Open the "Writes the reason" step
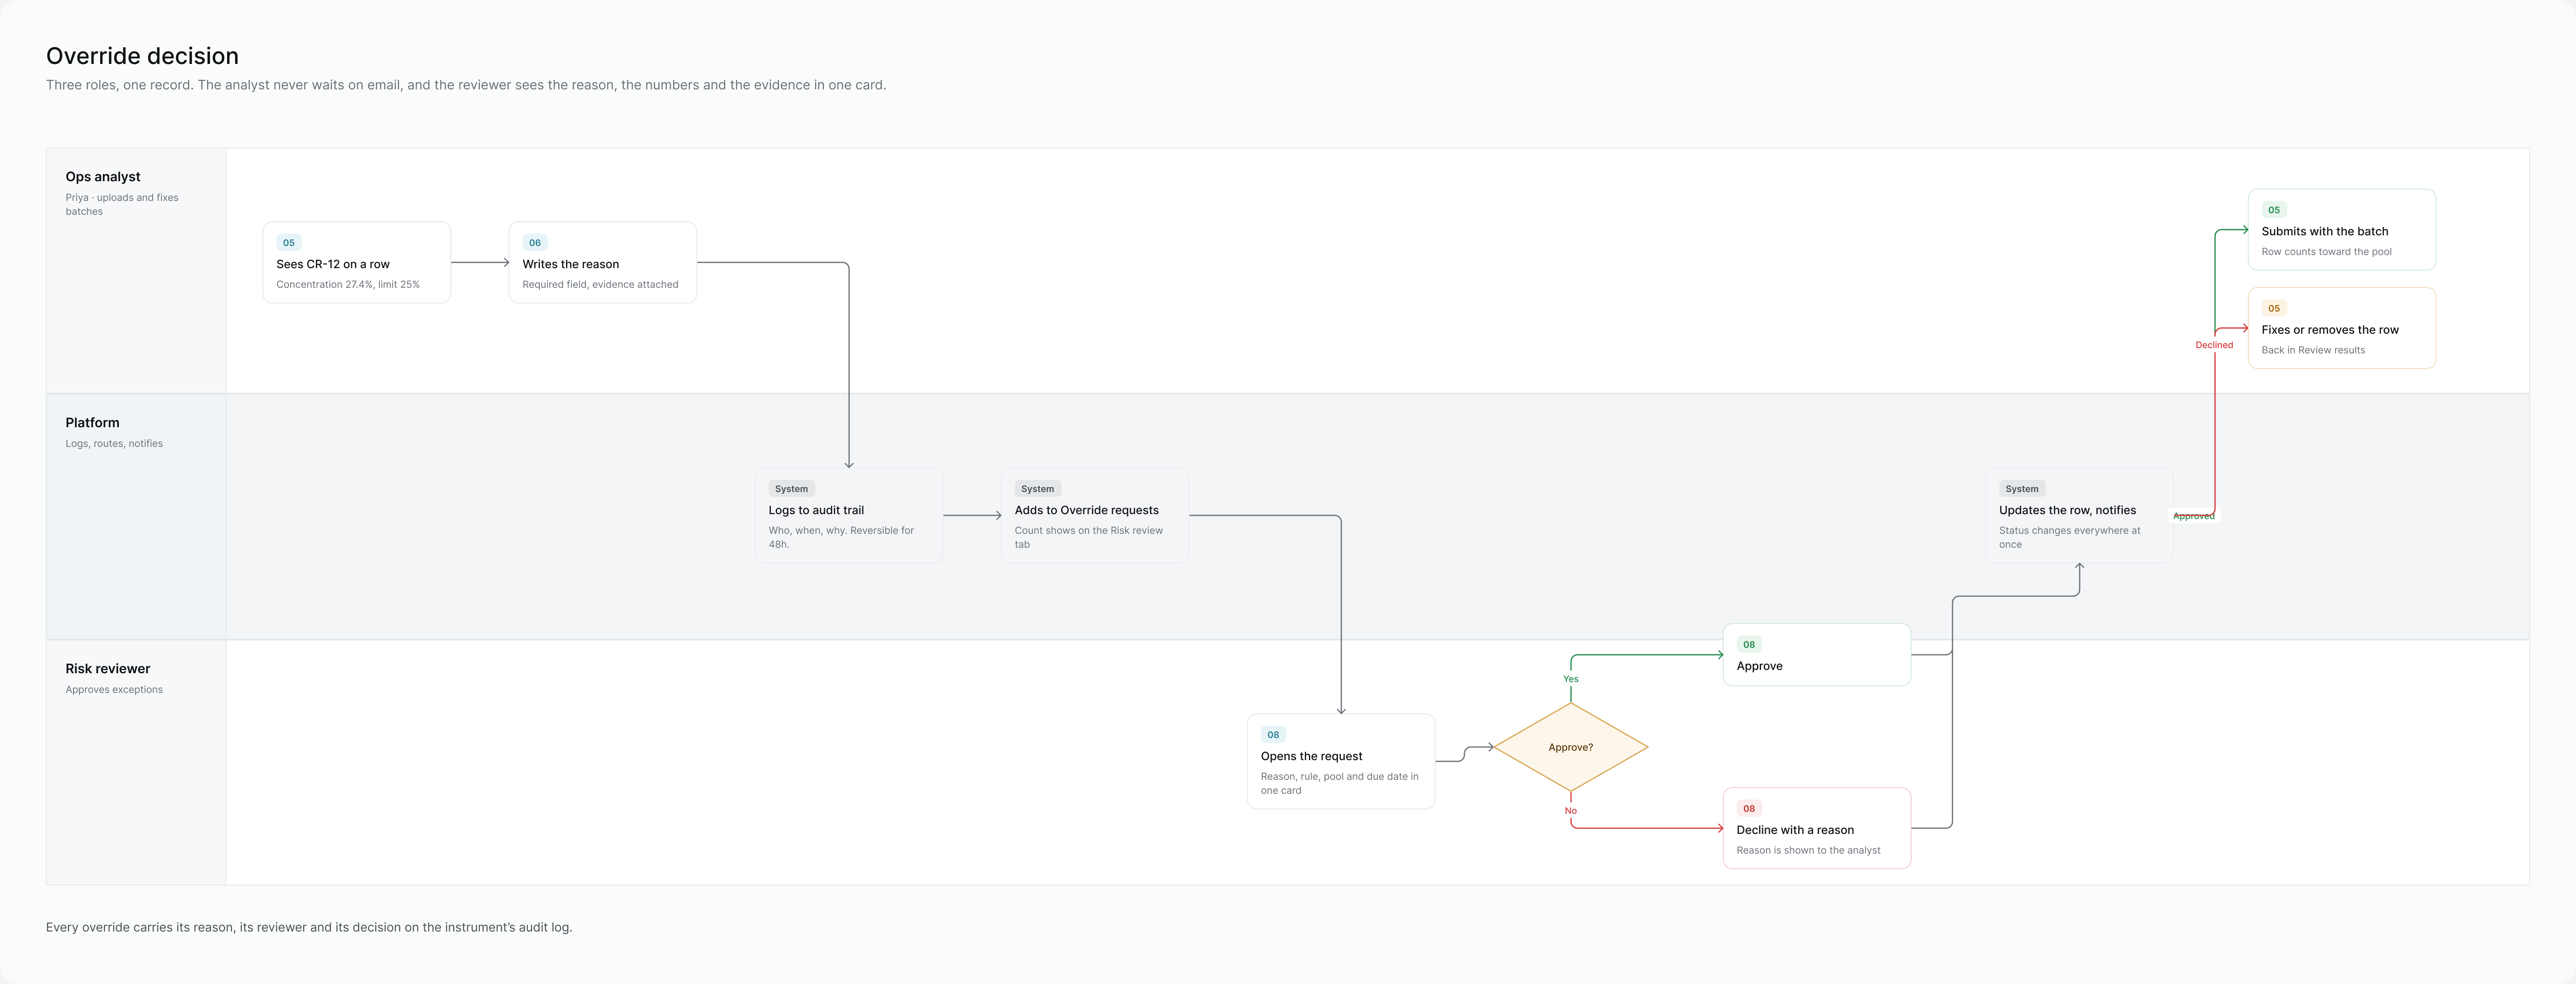This screenshot has height=984, width=2576. [603, 263]
